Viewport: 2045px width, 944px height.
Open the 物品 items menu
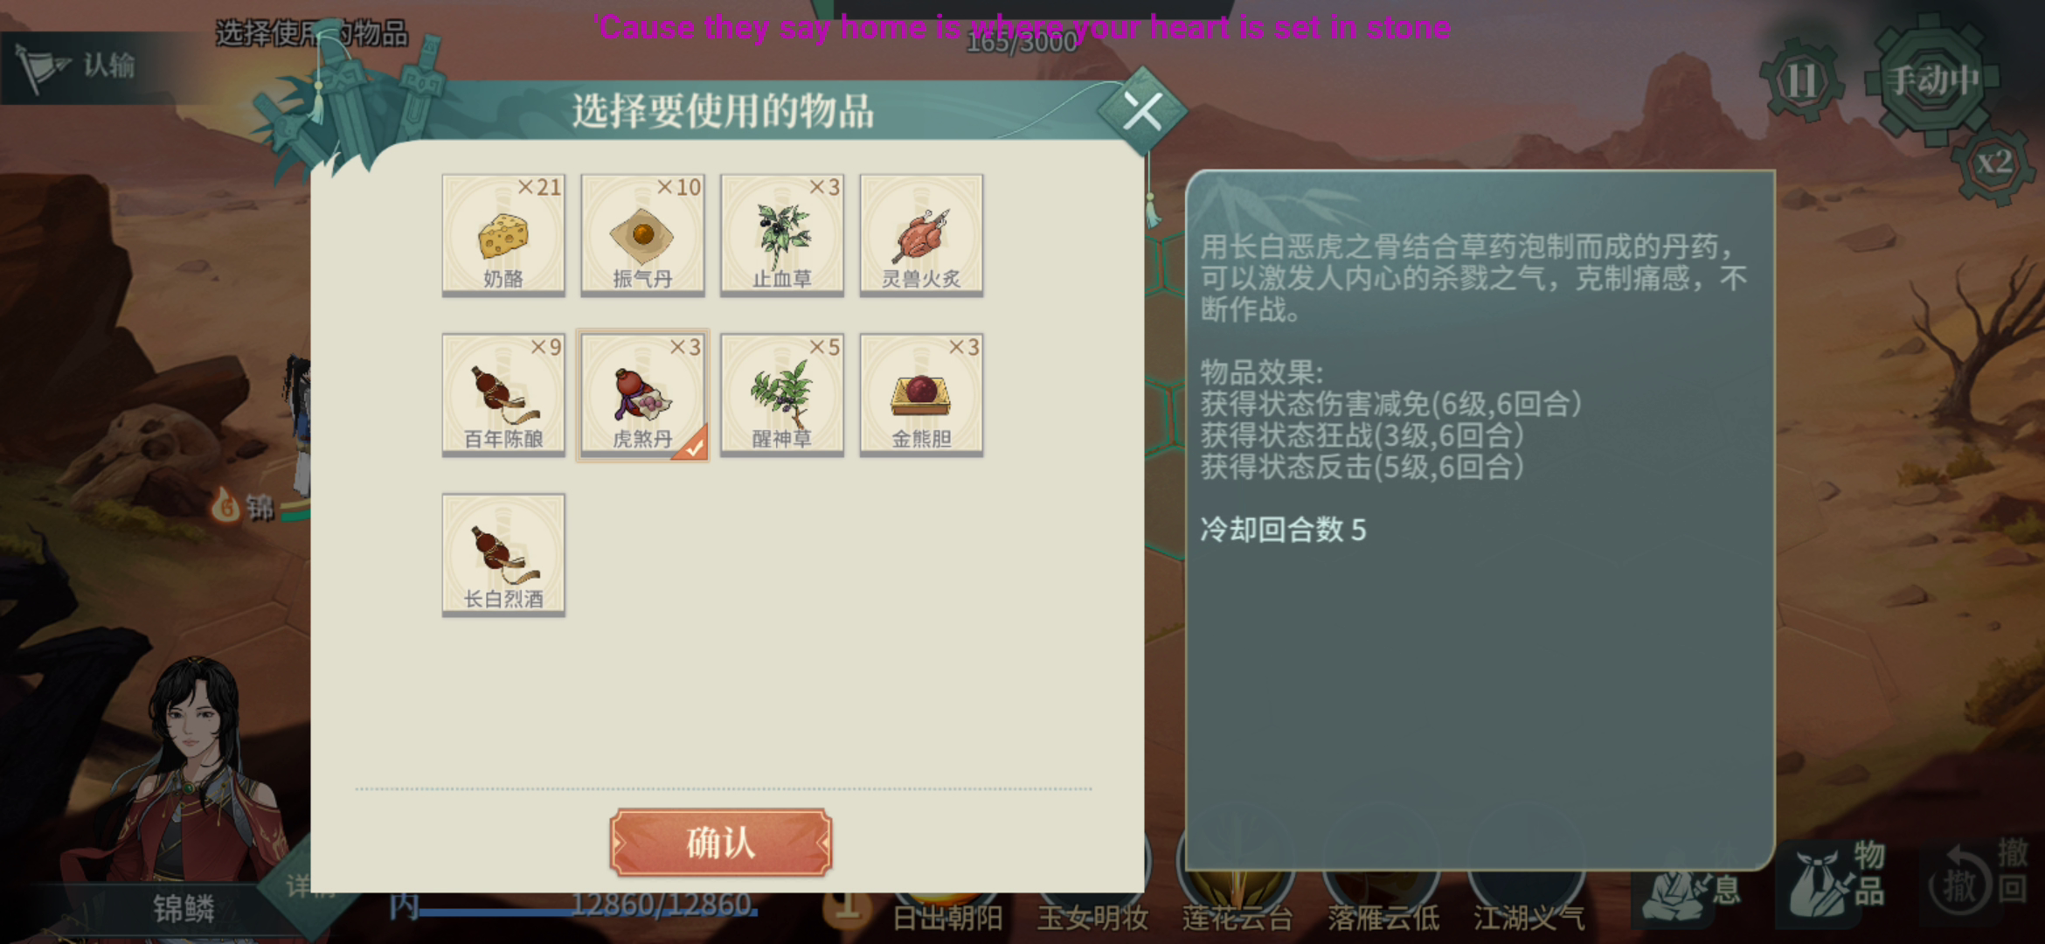click(x=1840, y=877)
